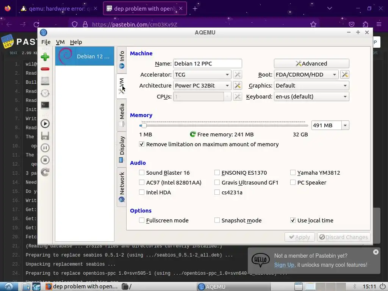Image resolution: width=388 pixels, height=291 pixels.
Task: Enable cs4231a audio checkbox
Action: click(217, 192)
